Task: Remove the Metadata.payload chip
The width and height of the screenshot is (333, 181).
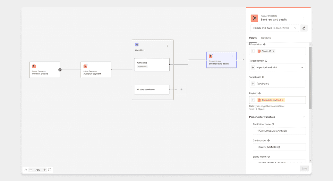Action: tap(283, 100)
